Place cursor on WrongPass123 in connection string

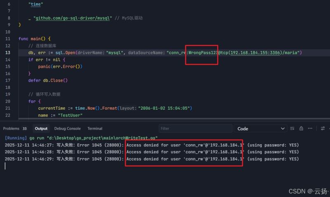point(203,53)
